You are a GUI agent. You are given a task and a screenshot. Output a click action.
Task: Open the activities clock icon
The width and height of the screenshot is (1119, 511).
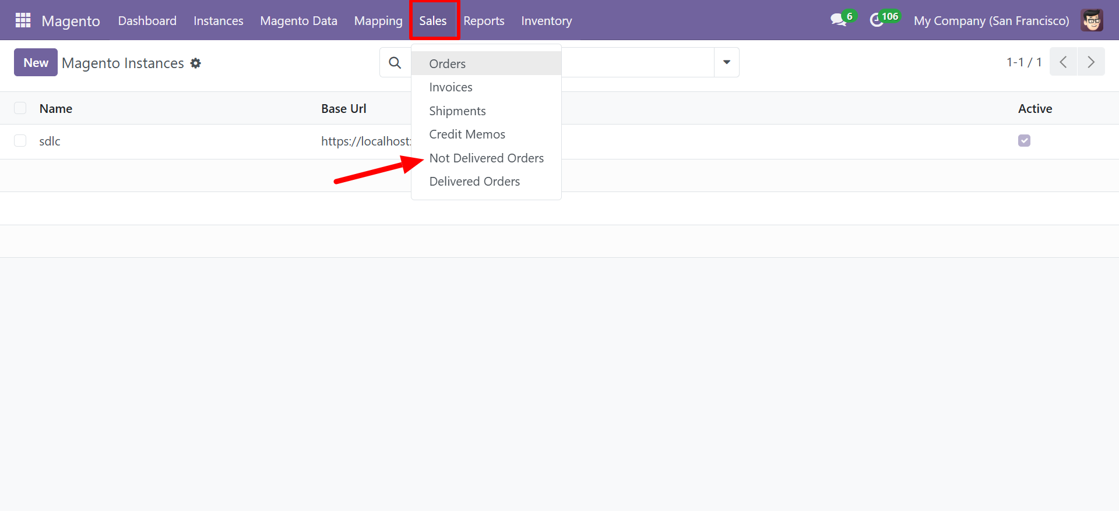click(877, 20)
